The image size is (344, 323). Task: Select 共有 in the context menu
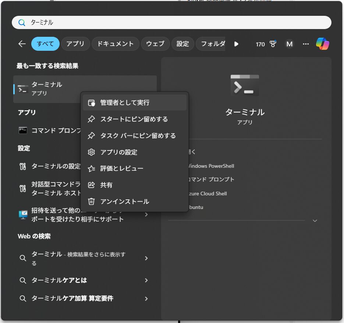point(135,185)
